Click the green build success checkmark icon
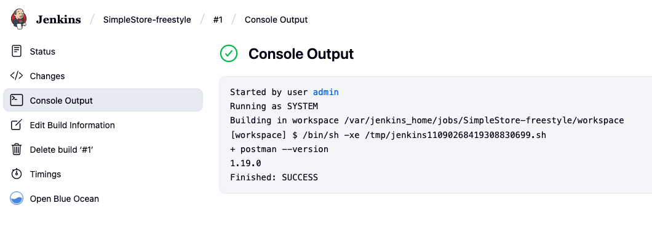The height and width of the screenshot is (230, 652). pyautogui.click(x=229, y=54)
